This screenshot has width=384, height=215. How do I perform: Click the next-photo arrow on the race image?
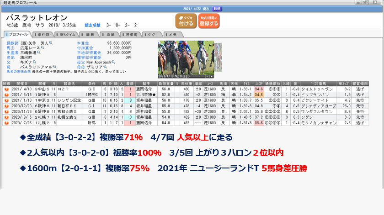tap(212, 77)
